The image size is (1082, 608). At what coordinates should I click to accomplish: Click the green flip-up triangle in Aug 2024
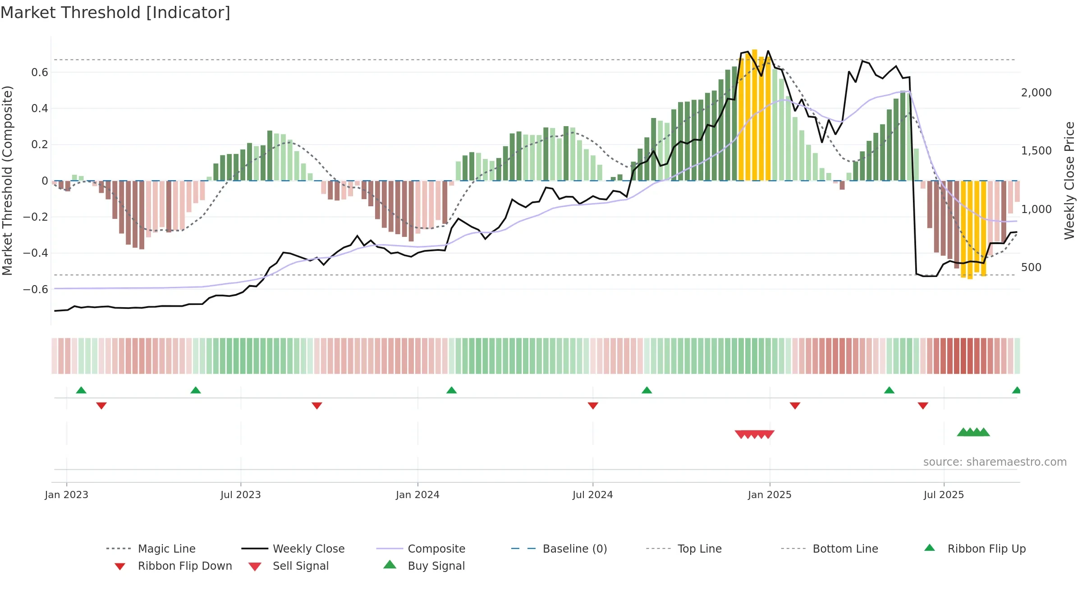click(647, 390)
